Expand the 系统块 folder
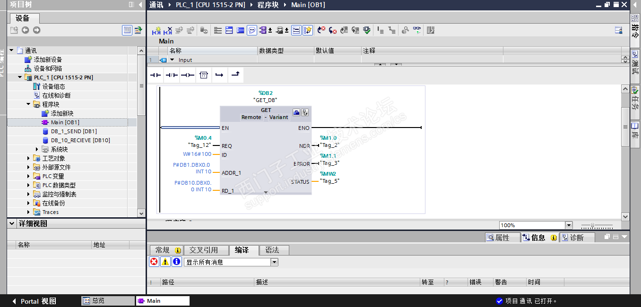 (x=37, y=149)
